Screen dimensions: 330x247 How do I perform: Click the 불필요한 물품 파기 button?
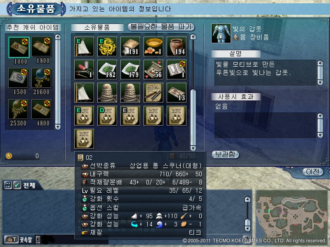tap(161, 27)
